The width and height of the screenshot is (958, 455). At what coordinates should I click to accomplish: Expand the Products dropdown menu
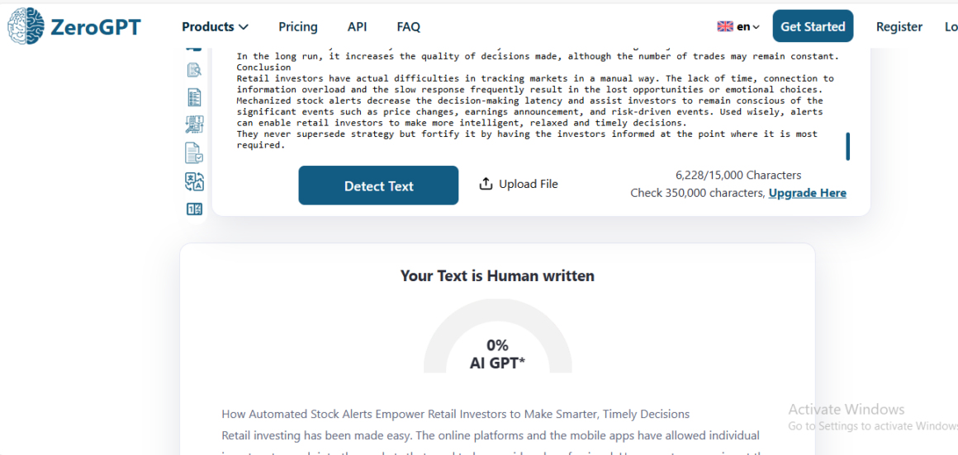coord(215,26)
